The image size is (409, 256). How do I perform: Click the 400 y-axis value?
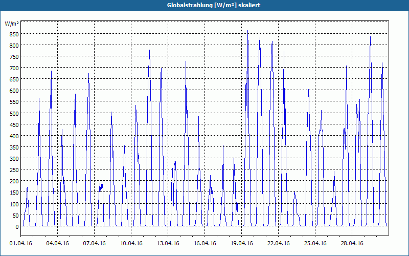(15, 136)
